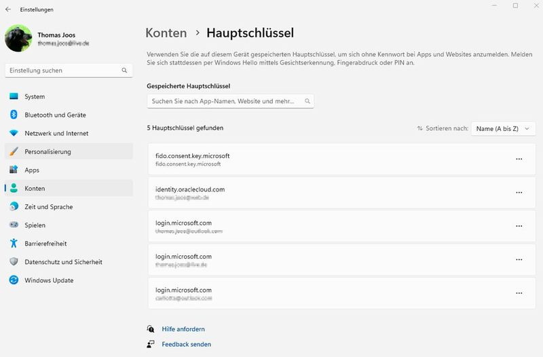This screenshot has height=357, width=543.
Task: Go to Netzwerk und Internet
Action: 69,133
